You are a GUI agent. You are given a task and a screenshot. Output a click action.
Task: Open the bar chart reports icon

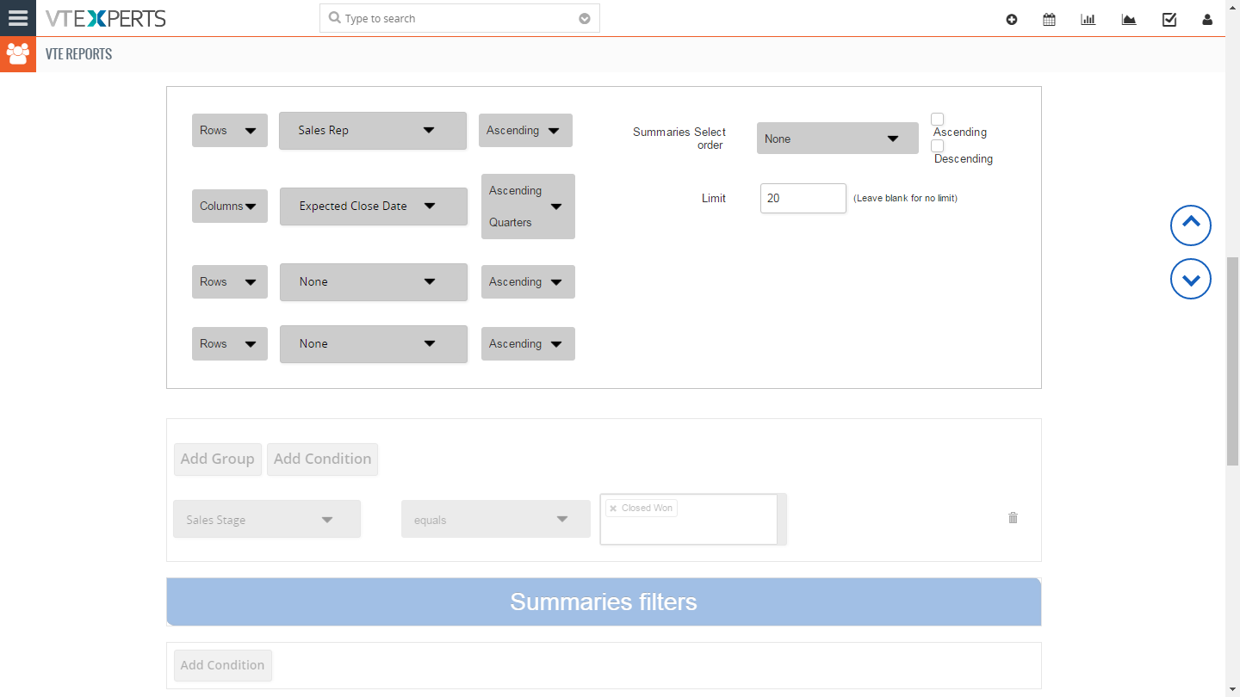(x=1088, y=19)
